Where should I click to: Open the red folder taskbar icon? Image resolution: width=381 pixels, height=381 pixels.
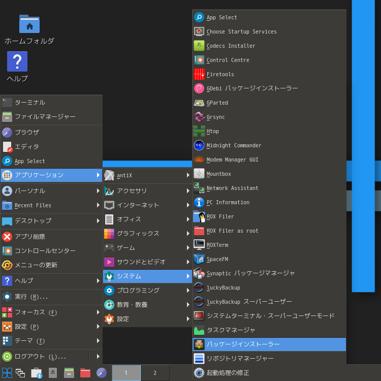pos(85,373)
